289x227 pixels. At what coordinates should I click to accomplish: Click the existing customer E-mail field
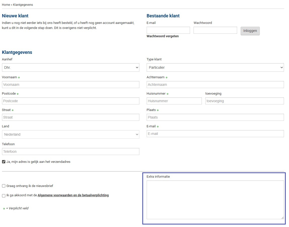pyautogui.click(x=168, y=30)
